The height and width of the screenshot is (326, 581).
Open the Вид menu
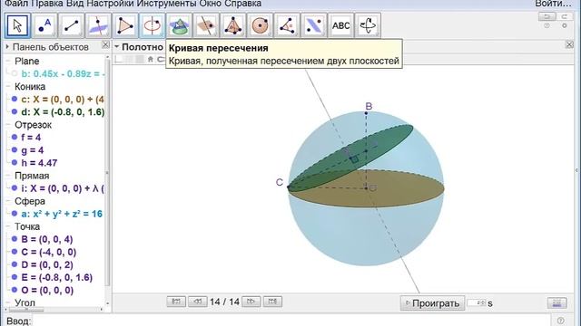[74, 4]
